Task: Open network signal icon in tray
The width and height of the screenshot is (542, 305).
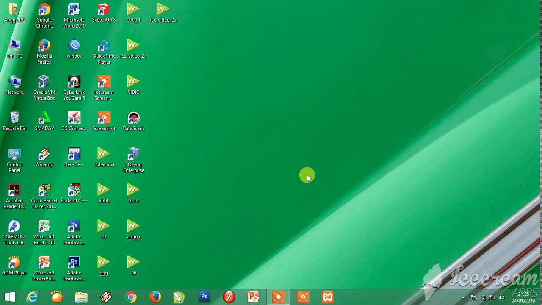Action: 492,297
